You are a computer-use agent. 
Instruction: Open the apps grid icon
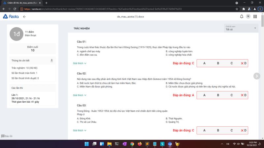pos(255,16)
